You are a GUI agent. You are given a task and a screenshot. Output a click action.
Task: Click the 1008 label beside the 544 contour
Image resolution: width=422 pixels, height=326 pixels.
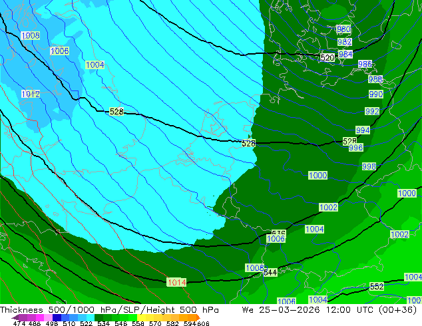[255, 267]
